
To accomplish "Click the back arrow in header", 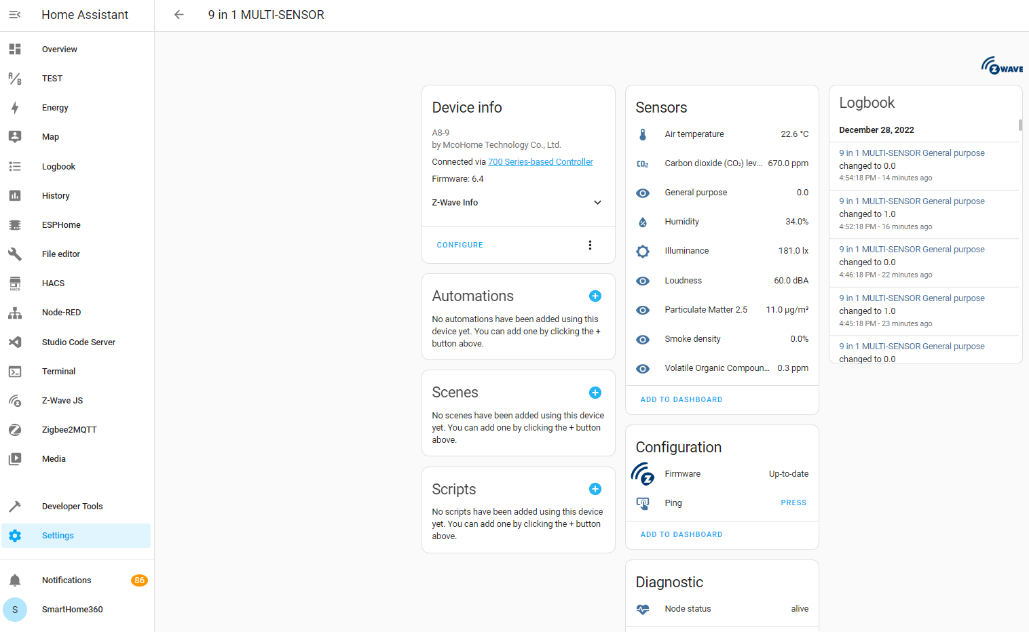I will click(179, 15).
